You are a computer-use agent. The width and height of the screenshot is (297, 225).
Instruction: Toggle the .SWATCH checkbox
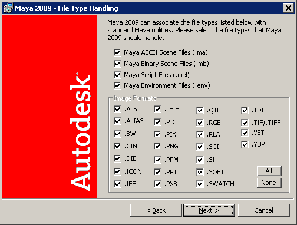point(200,184)
